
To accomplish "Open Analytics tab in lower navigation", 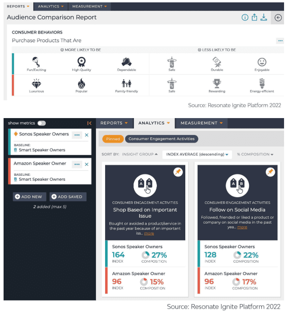I will point(154,123).
